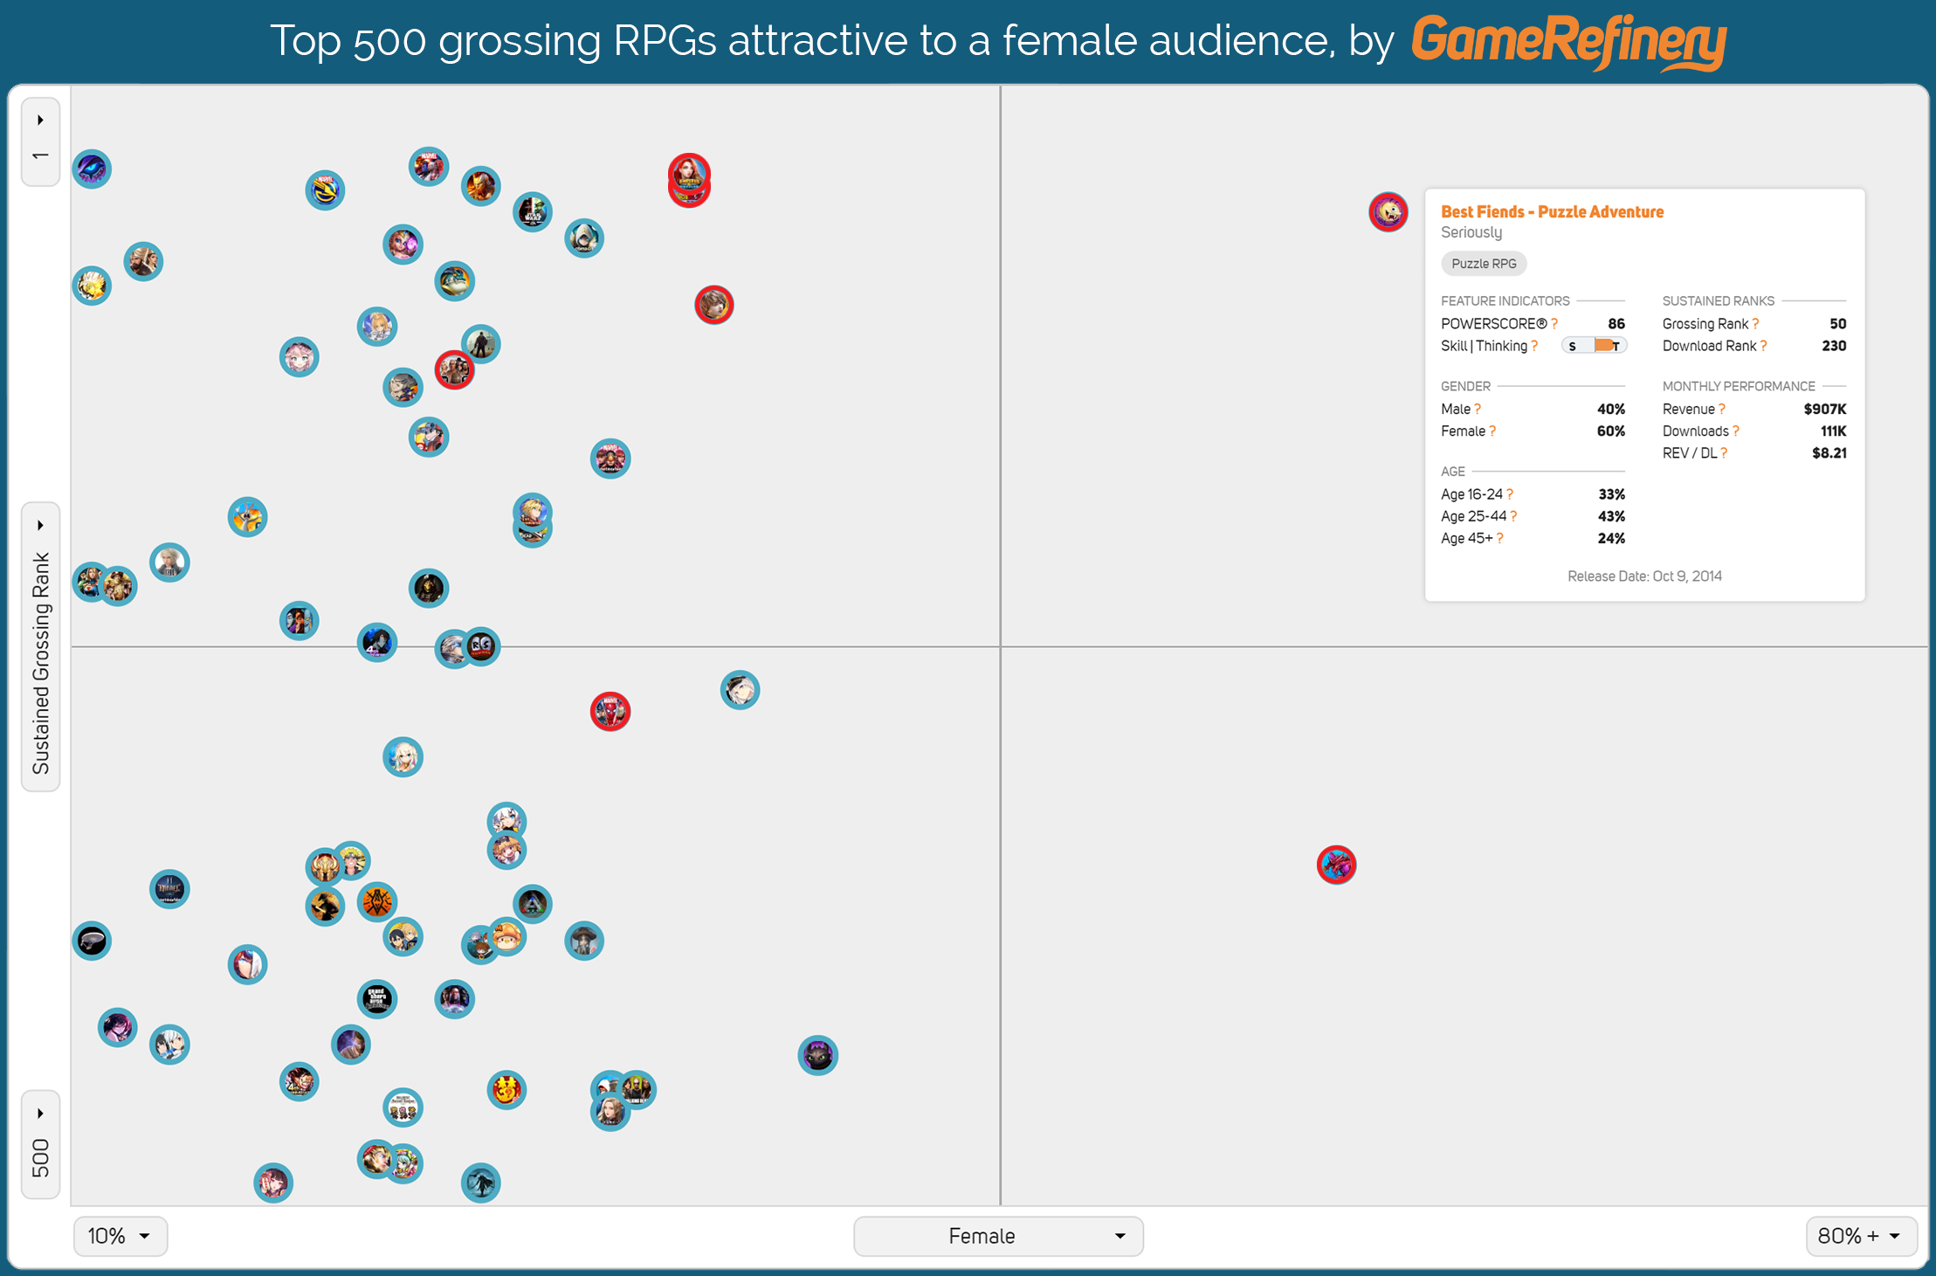Open the Best Fiends - Puzzle Adventure title

click(x=1552, y=211)
